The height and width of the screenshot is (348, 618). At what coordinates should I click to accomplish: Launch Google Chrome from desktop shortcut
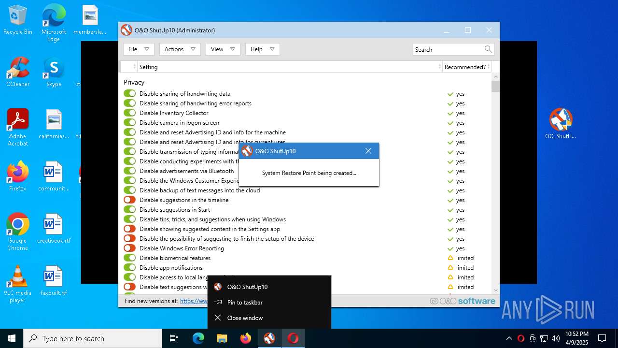(x=18, y=232)
